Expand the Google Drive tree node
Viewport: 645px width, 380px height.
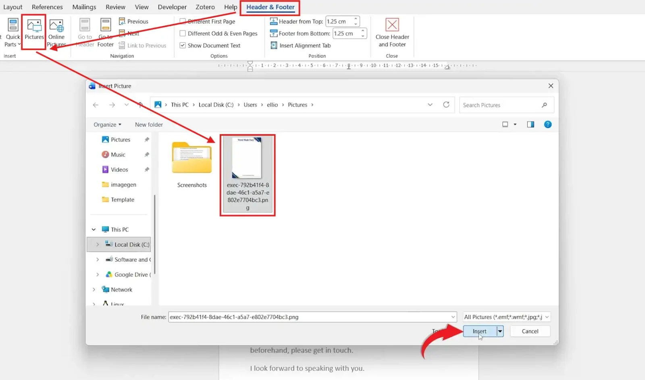97,274
